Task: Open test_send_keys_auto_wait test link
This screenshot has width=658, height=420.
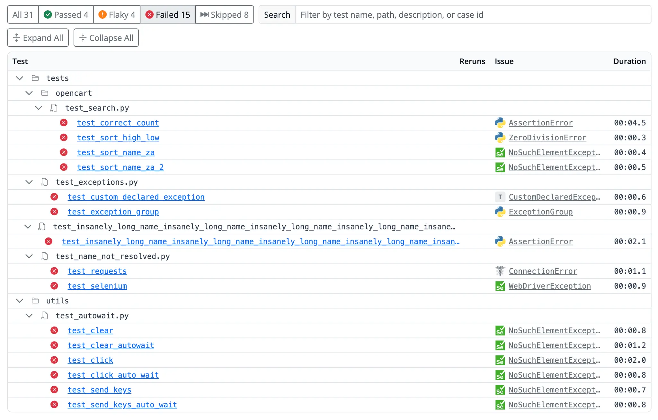Action: pyautogui.click(x=122, y=405)
